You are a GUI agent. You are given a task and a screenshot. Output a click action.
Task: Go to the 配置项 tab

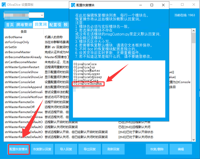[55, 25]
